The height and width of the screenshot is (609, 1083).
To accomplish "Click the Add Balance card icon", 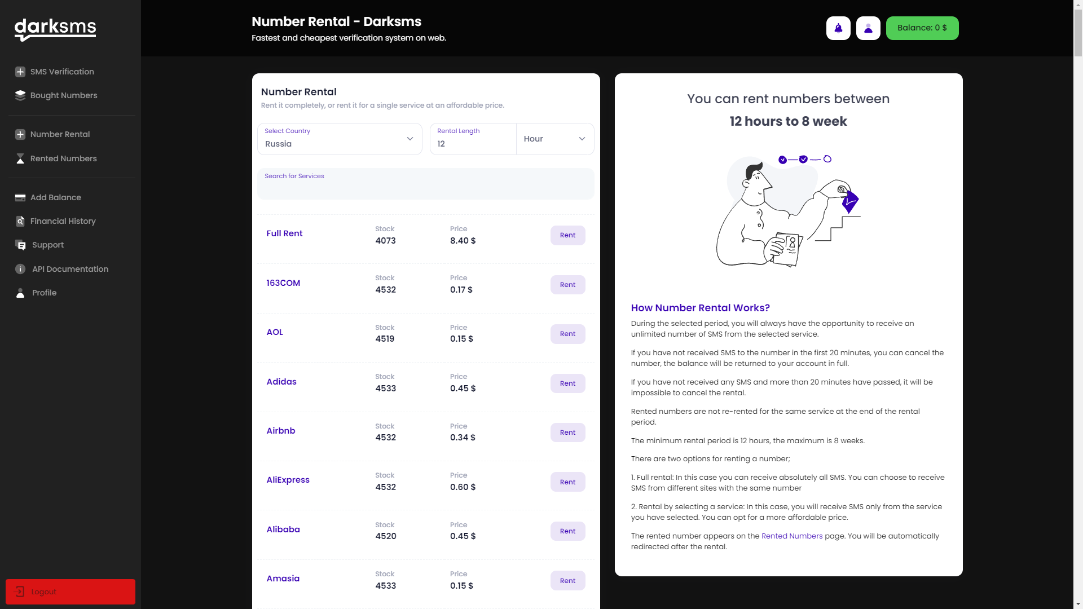I will tap(20, 197).
